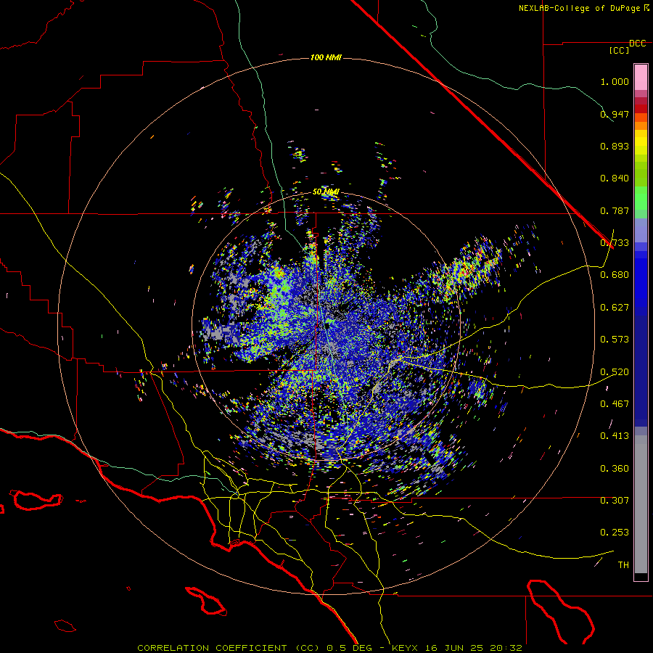Click the 0.627 color scale value
Screen dimensions: 653x653
coord(615,308)
